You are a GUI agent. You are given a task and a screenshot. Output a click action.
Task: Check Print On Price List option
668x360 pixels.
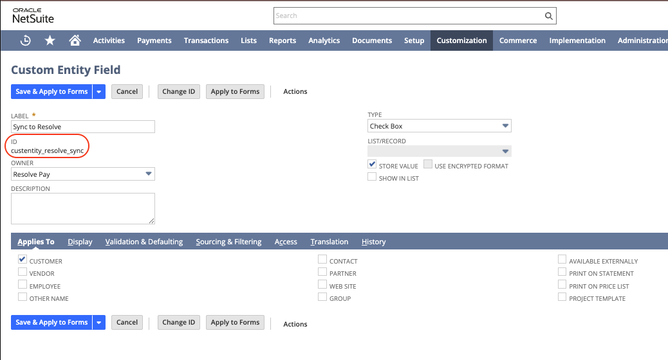click(562, 284)
